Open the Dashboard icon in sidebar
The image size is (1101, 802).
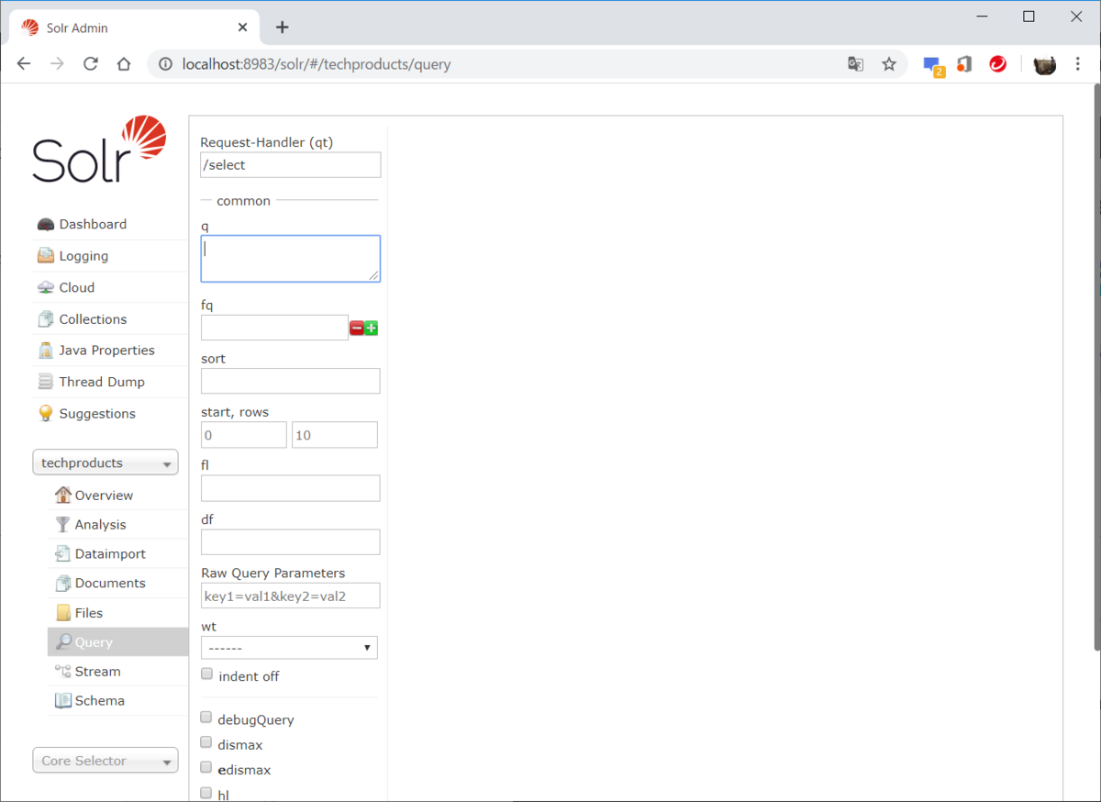pyautogui.click(x=45, y=225)
